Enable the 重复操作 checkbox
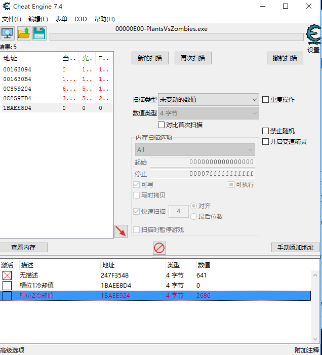 (x=265, y=100)
